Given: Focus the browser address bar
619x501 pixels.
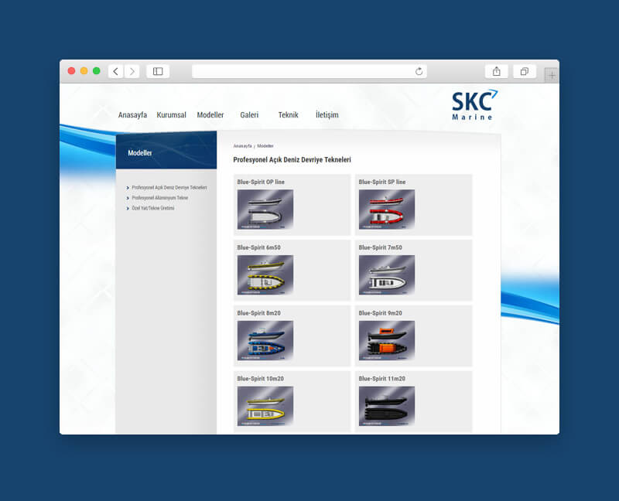Looking at the screenshot, I should pos(309,71).
